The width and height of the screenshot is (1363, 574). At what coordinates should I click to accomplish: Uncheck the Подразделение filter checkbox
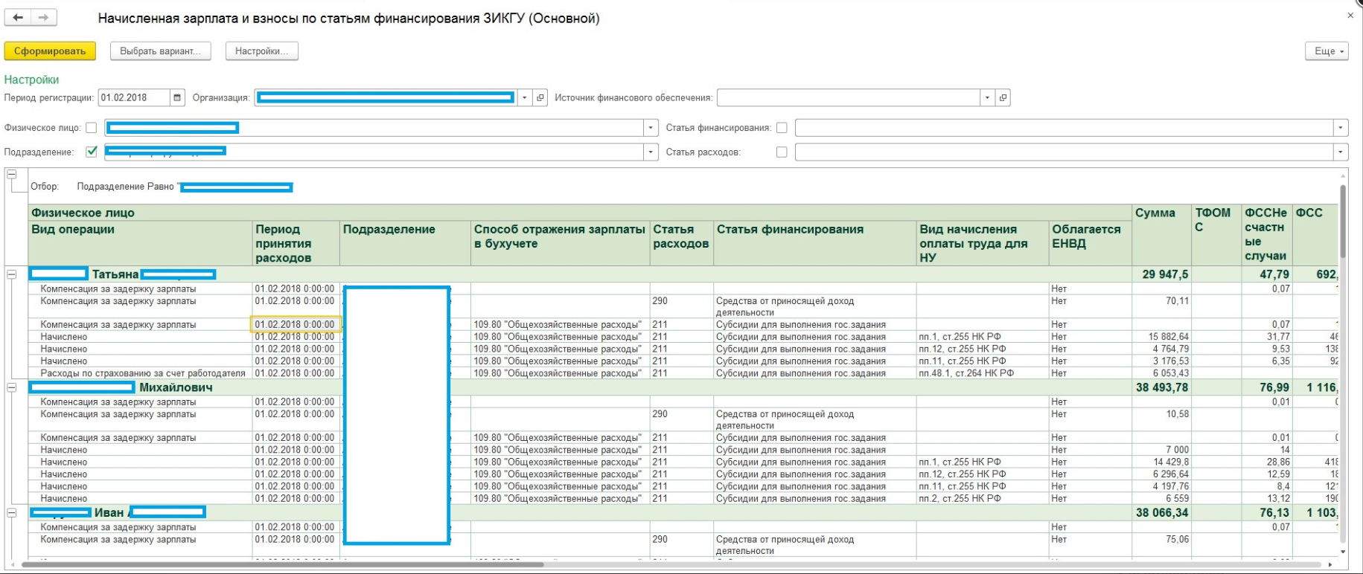click(92, 152)
